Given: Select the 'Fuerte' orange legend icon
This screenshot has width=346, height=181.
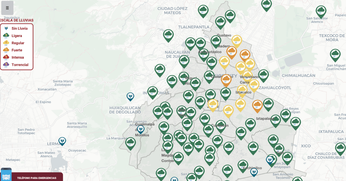Looking at the screenshot, I should [6, 50].
